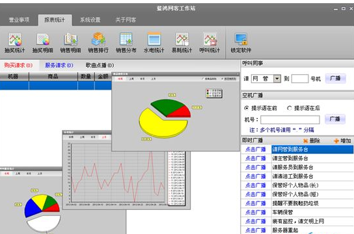The height and width of the screenshot is (234, 354).
Task: Click the 机号 input field under 空机广播
Action: [290, 120]
